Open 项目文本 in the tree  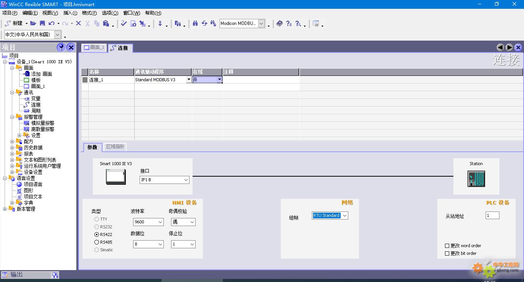coord(33,197)
